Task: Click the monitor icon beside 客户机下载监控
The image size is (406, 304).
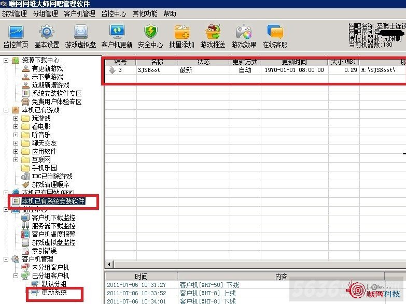Action: pyautogui.click(x=25, y=218)
